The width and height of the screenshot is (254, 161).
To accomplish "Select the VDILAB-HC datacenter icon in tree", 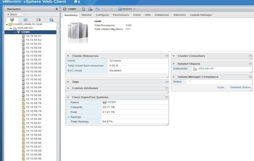I will [x=15, y=28].
